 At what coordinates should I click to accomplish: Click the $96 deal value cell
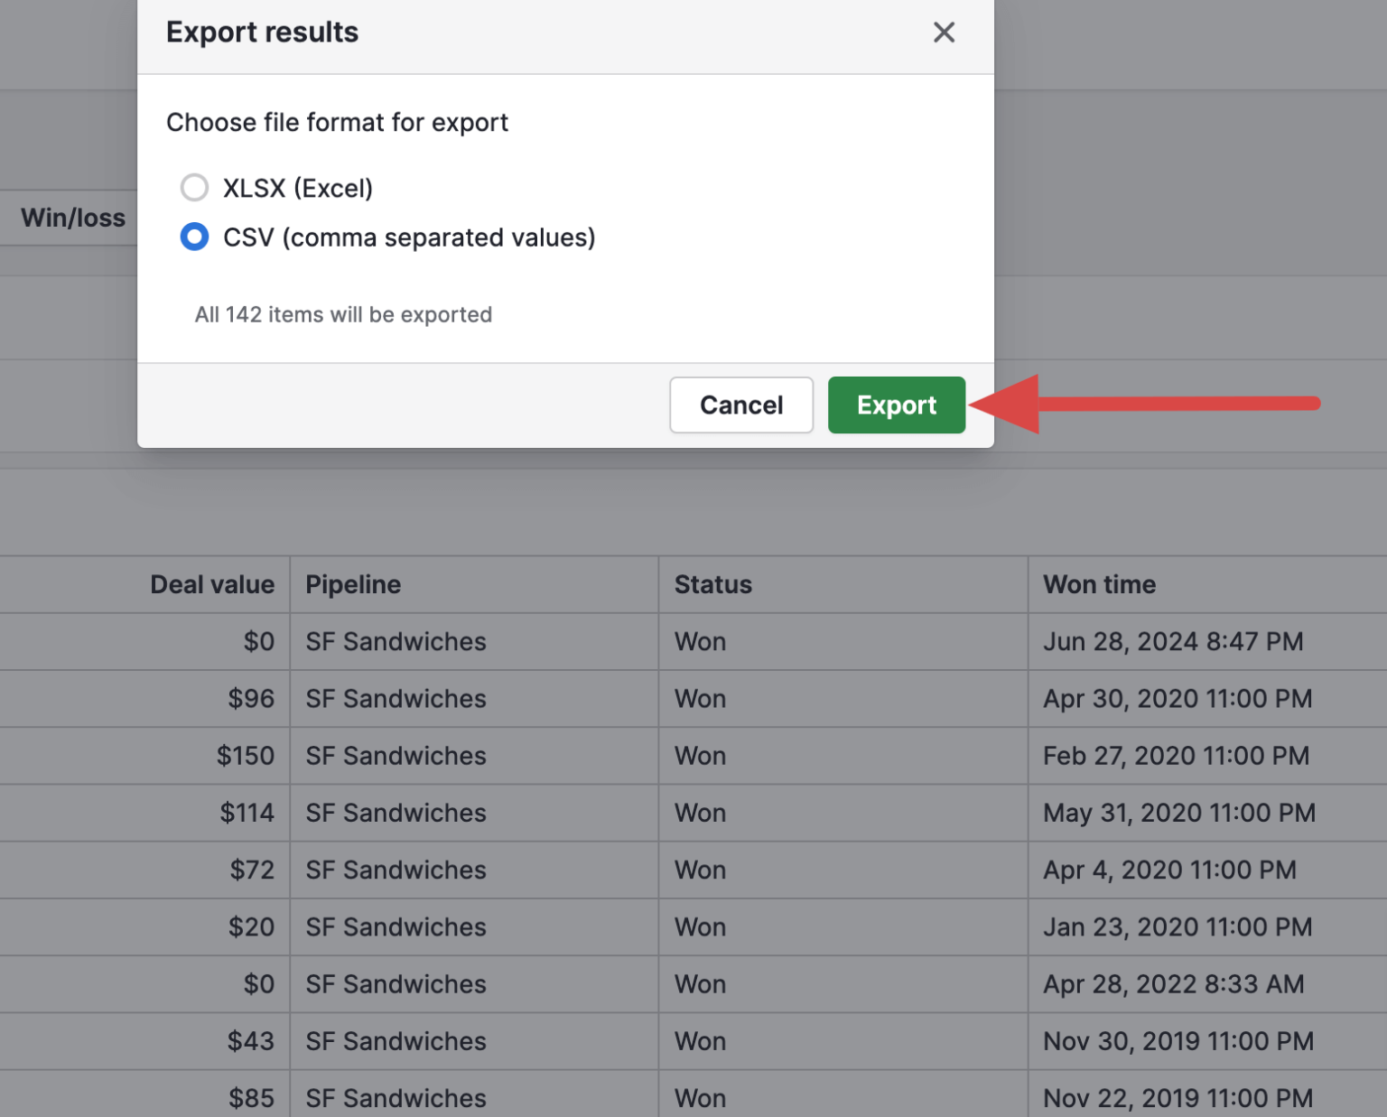[251, 699]
